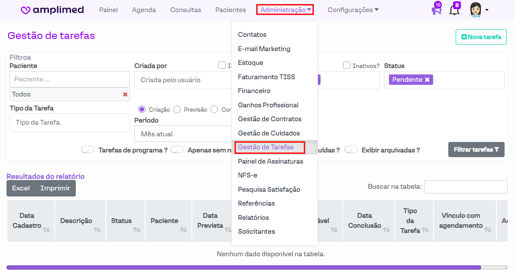Open the notifications bell icon
Viewport: 515px width, 277px height.
[x=454, y=10]
